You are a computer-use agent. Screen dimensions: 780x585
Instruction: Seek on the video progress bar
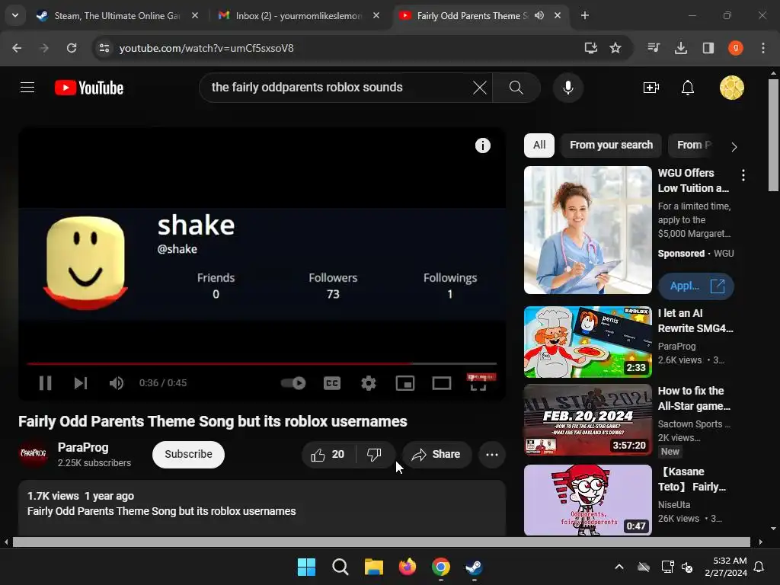262,363
